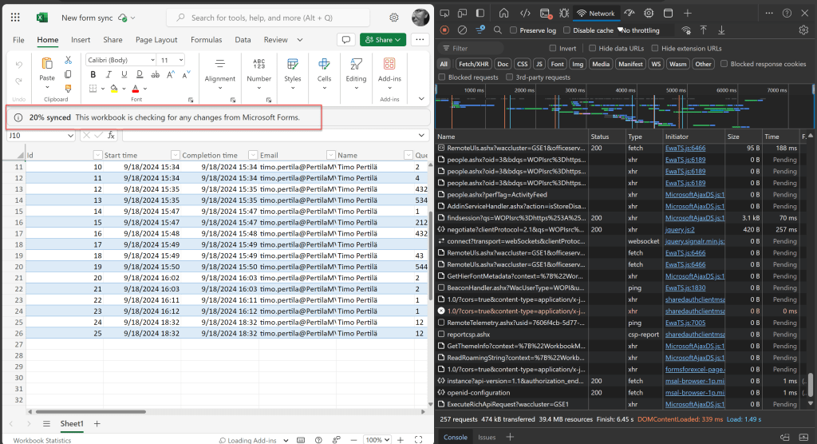This screenshot has width=817, height=444.
Task: Click the Bold formatting icon
Action: pyautogui.click(x=93, y=74)
